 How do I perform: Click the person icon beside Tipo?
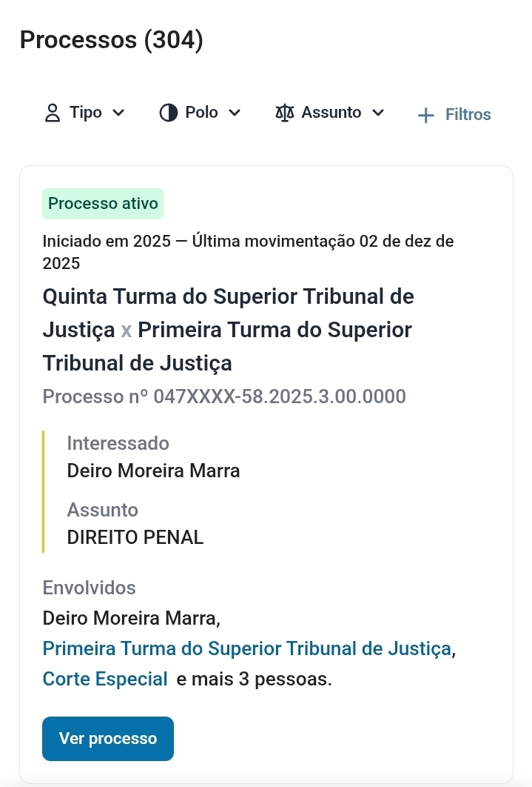click(53, 113)
